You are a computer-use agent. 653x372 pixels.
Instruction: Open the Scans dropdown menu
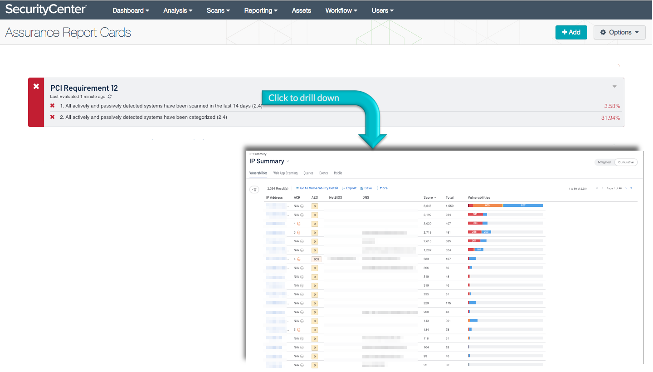click(218, 10)
